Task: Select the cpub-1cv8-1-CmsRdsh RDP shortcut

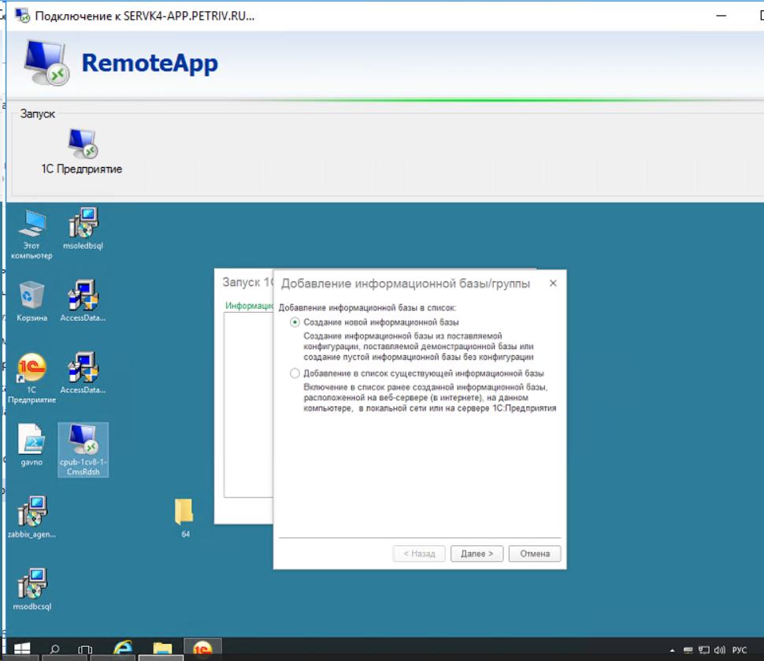Action: [x=83, y=449]
